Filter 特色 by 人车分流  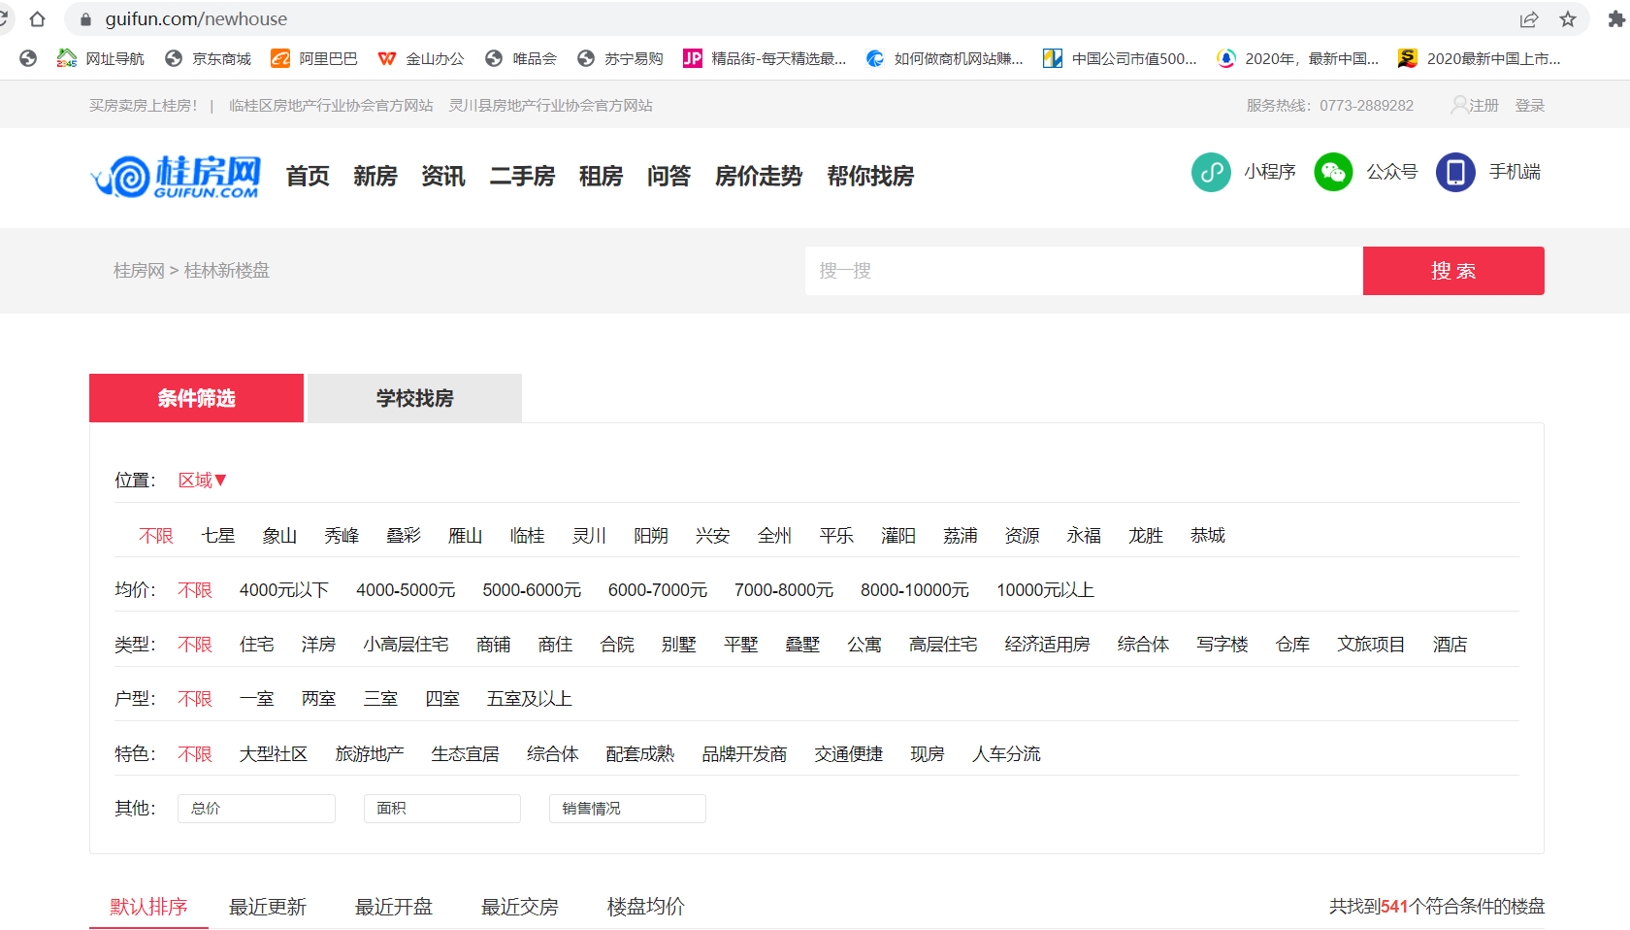[x=1006, y=754]
